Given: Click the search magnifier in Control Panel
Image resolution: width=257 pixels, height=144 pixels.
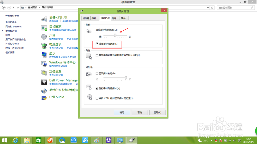Looking at the screenshot, I should tap(252, 7).
